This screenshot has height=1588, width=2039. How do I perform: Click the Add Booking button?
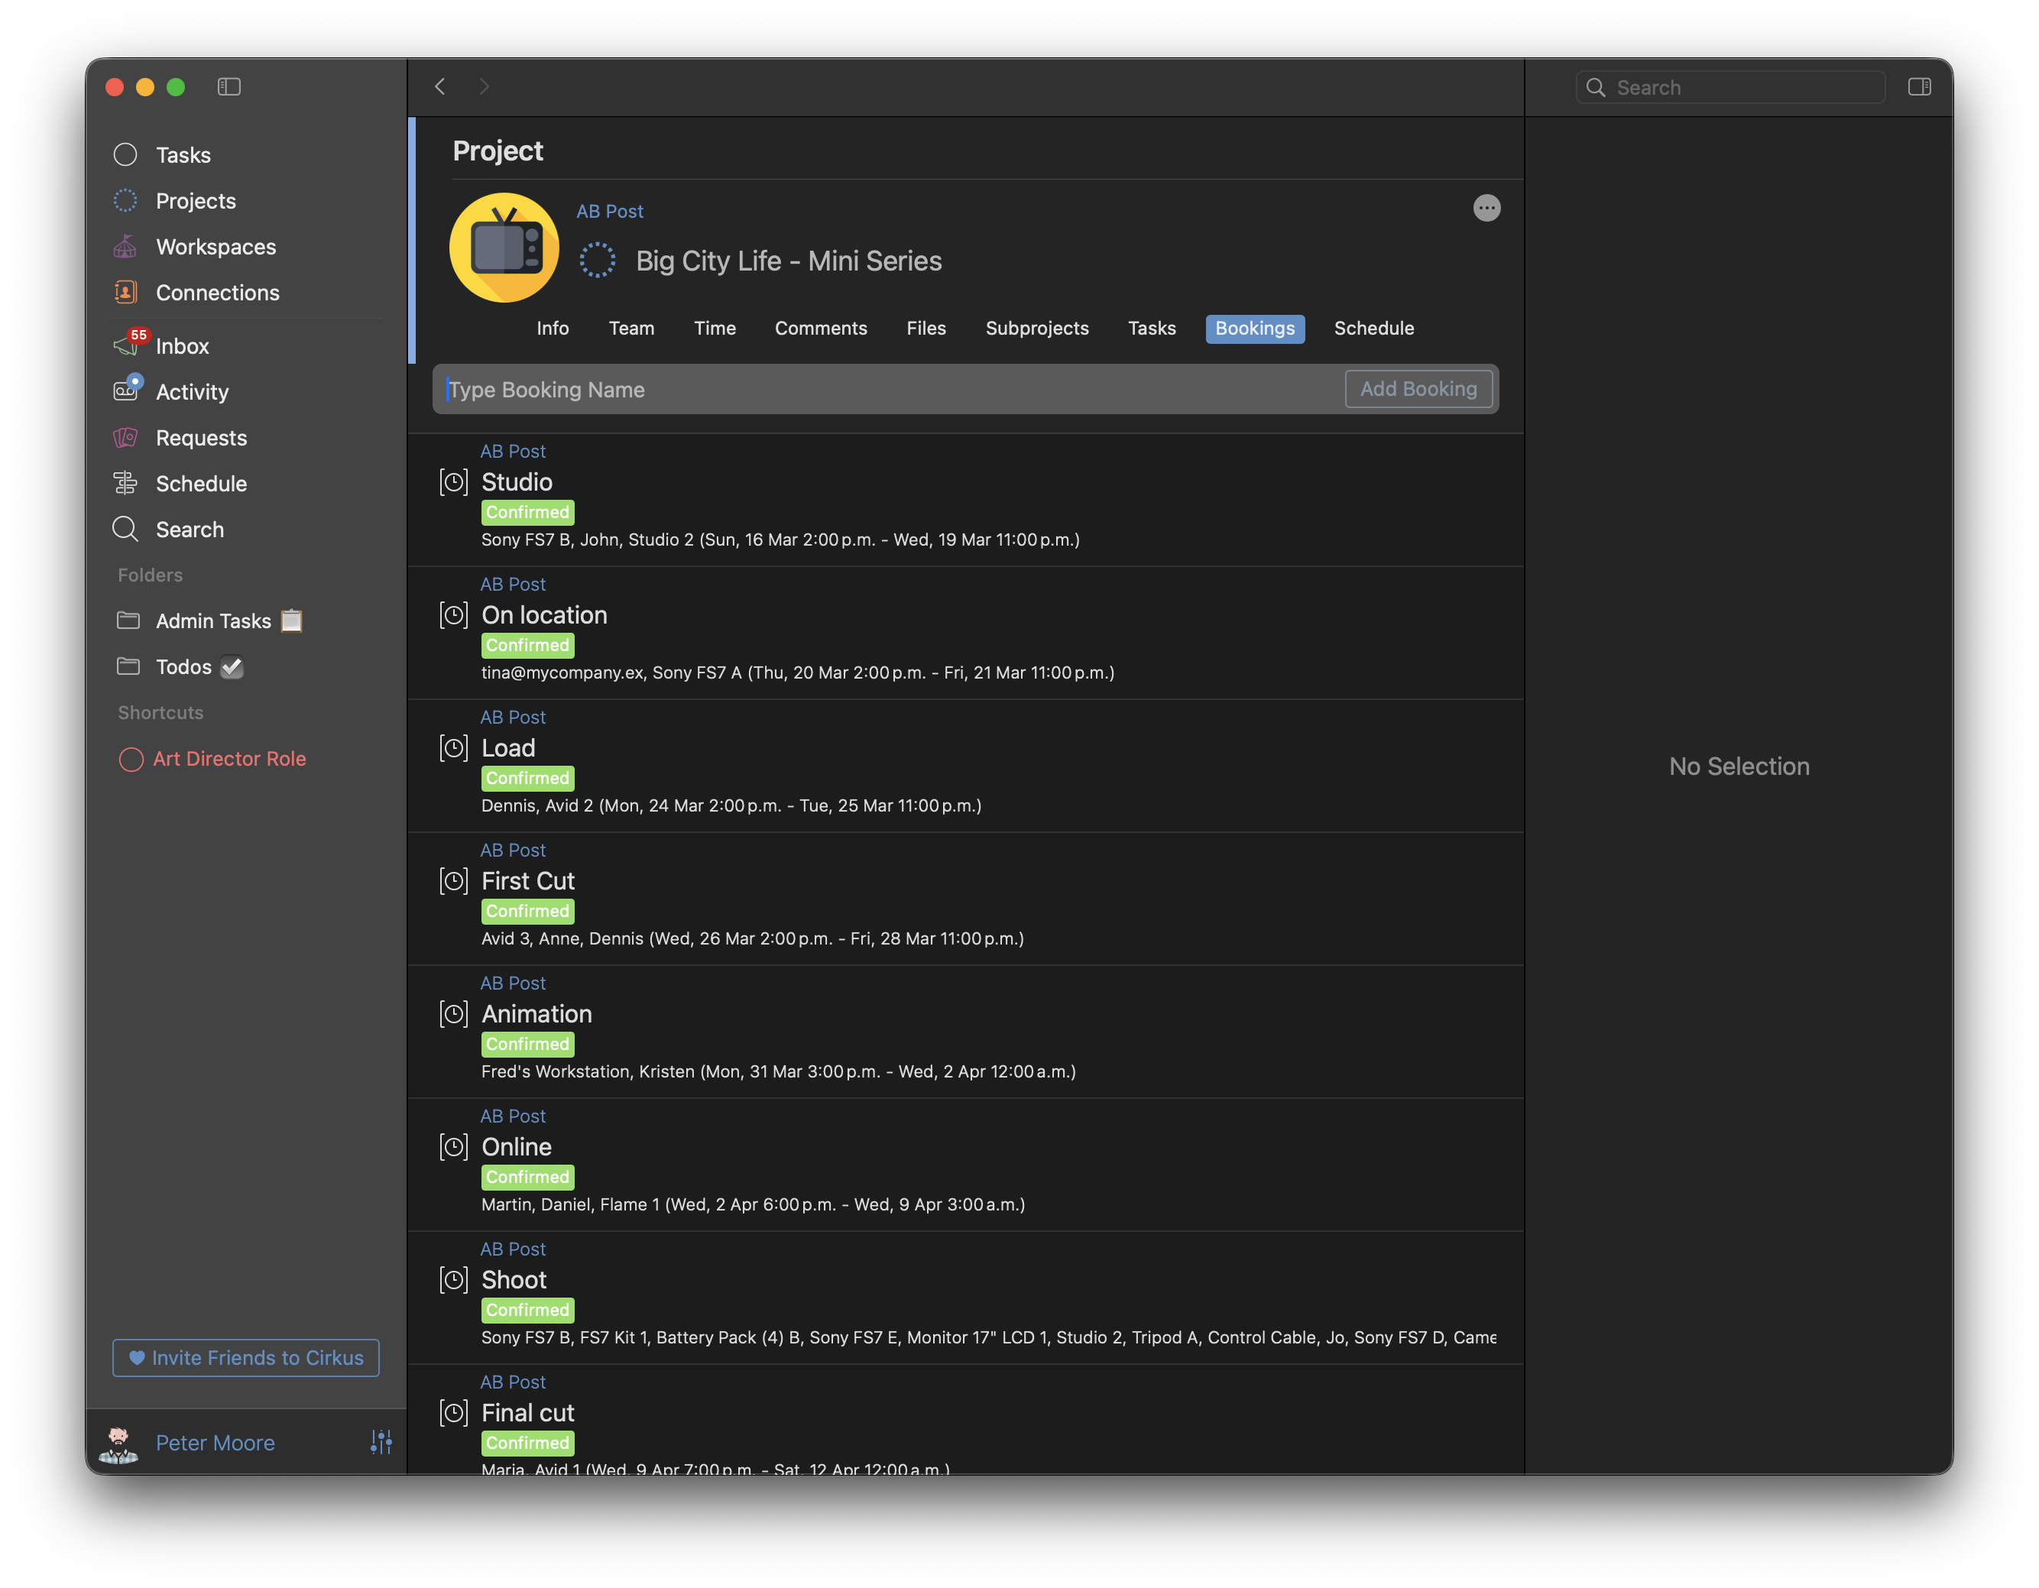tap(1417, 389)
